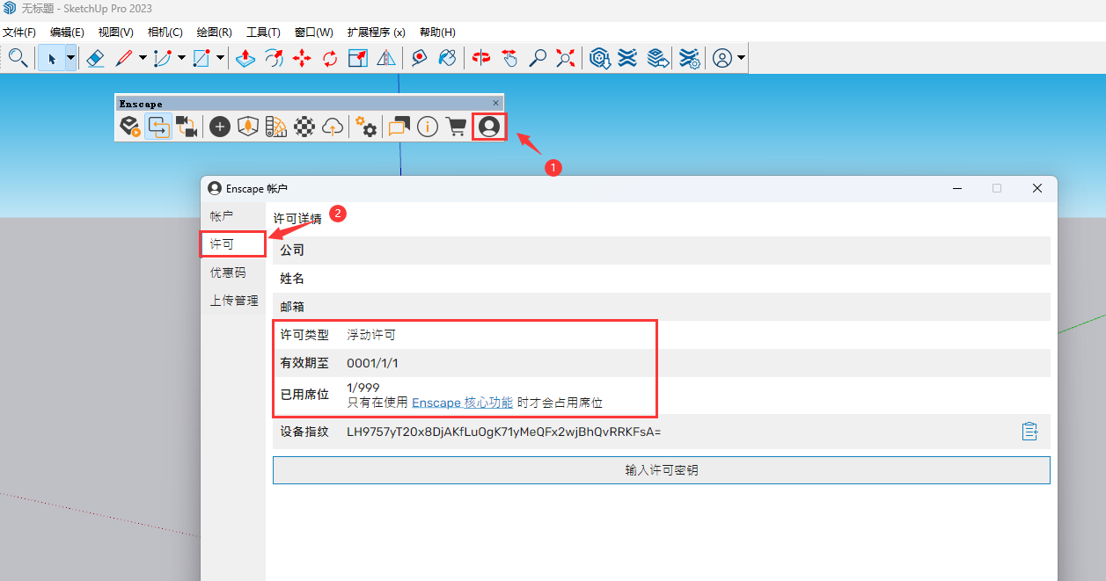This screenshot has width=1106, height=581.
Task: Expand the Line tool dropdown arrow
Action: [x=143, y=59]
